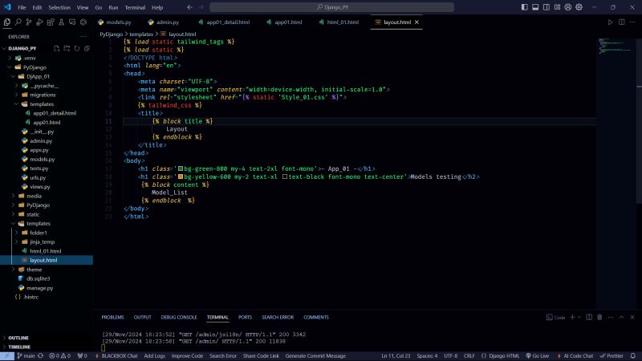Open the Search view in activity bar
Viewport: 642px width, 361px height.
tap(18, 22)
